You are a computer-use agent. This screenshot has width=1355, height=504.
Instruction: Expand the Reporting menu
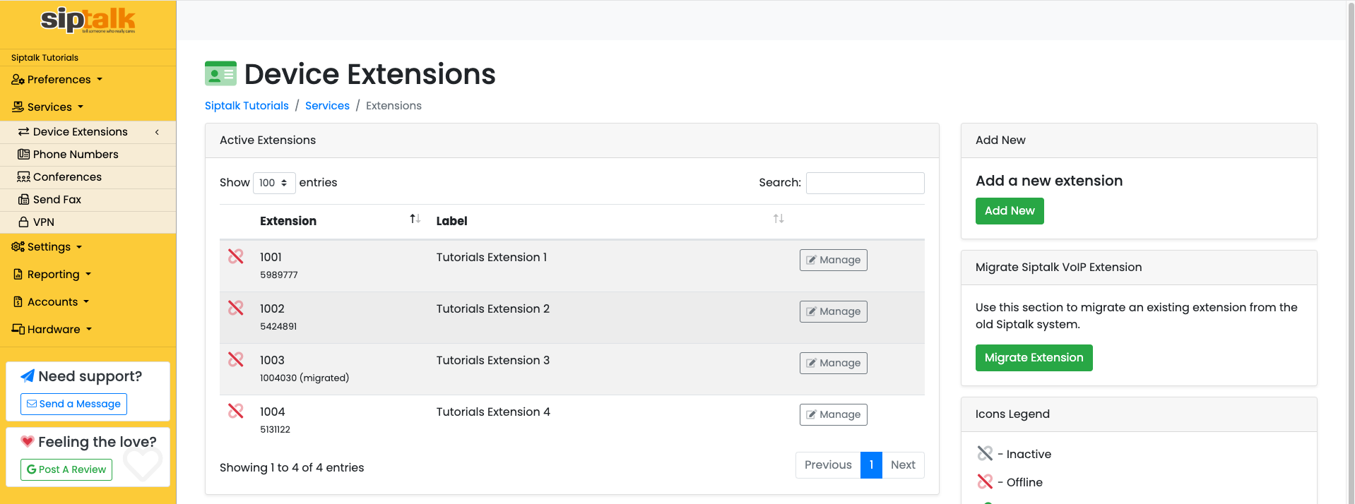pos(52,275)
